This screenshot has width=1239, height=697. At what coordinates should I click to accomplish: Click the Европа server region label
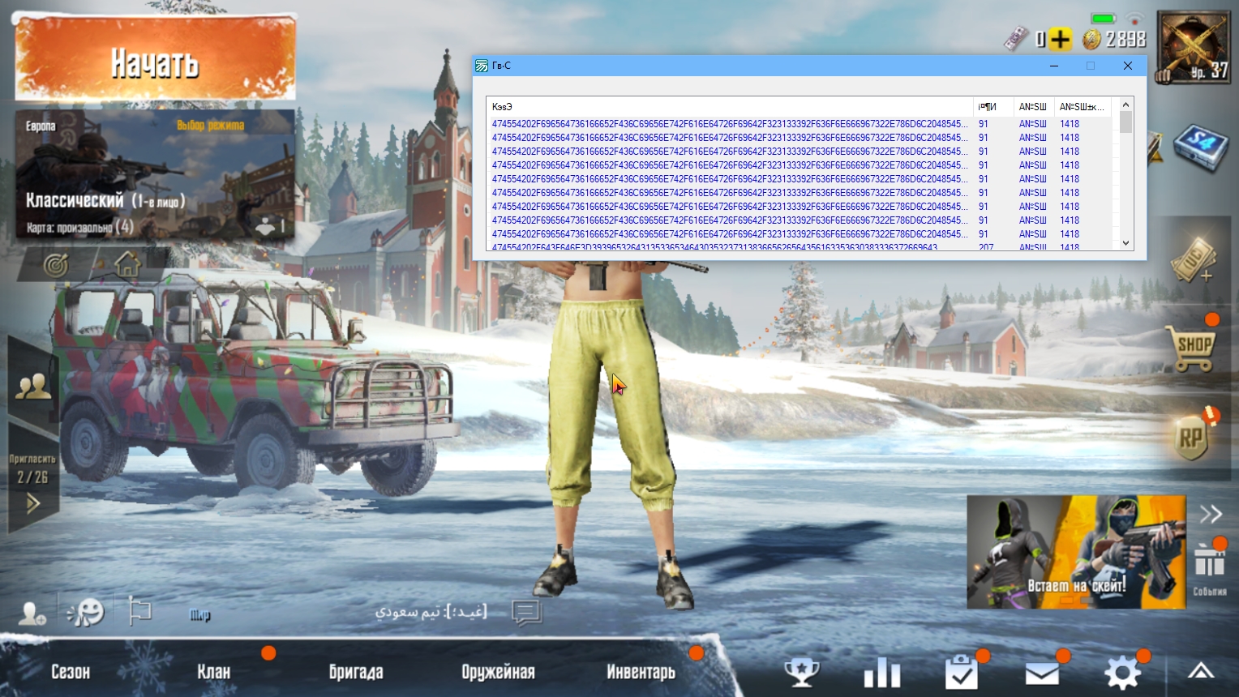41,126
